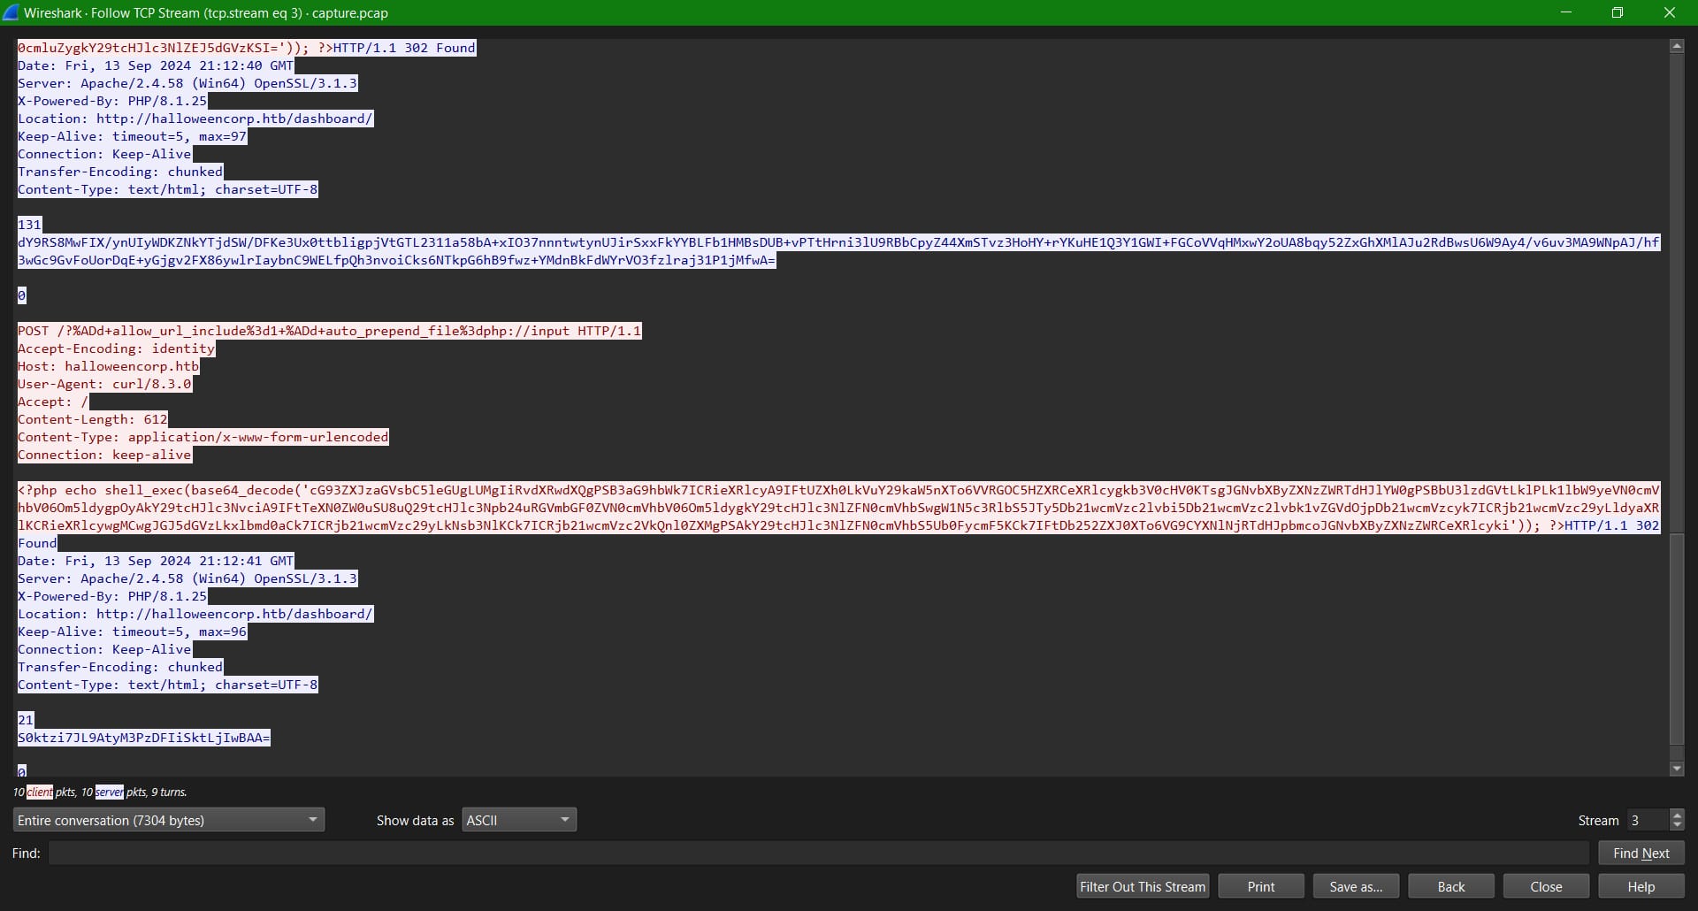This screenshot has width=1698, height=911.
Task: Restore down the Wireshark window
Action: (x=1618, y=12)
